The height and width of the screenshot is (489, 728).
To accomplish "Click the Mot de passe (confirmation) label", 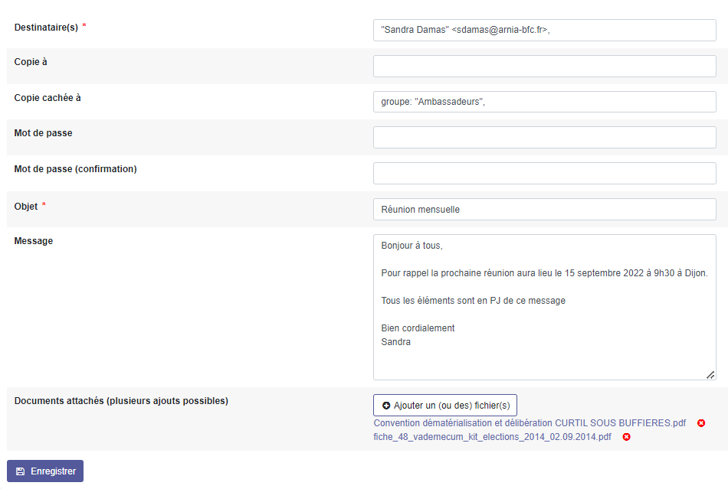I will (x=75, y=169).
